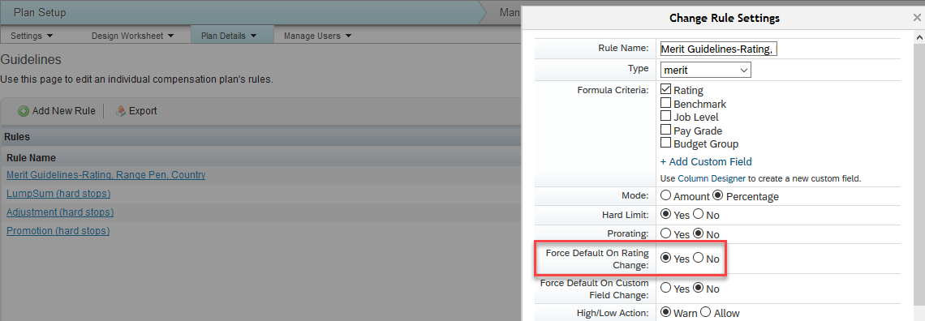The image size is (925, 321).
Task: Expand the Settings menu
Action: (32, 36)
